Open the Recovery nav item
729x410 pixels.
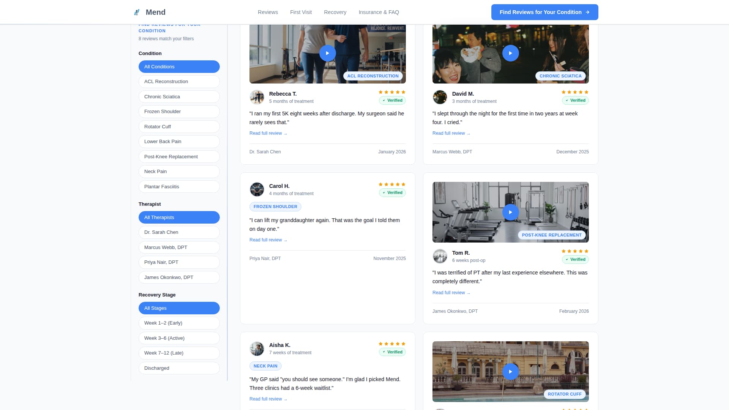[x=335, y=12]
